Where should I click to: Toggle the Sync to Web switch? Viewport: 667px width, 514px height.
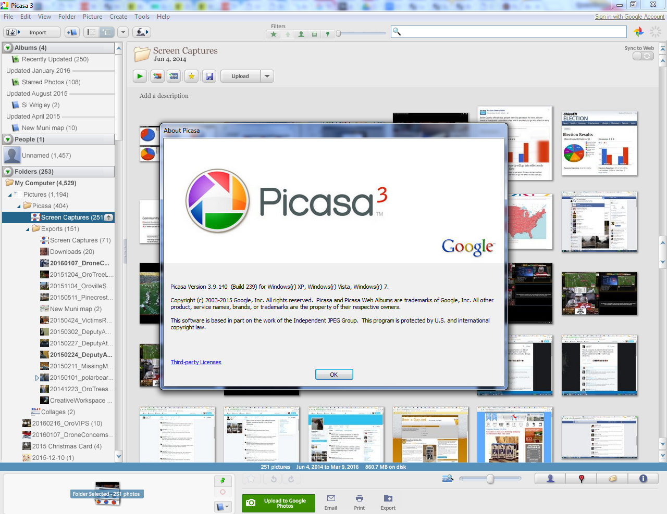point(643,56)
